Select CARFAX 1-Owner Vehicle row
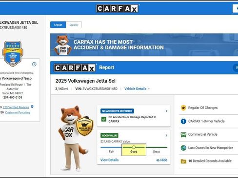The image size is (238, 178). (x=208, y=121)
